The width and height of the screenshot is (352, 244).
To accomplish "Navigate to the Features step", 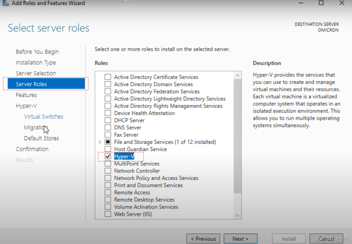I will click(26, 95).
